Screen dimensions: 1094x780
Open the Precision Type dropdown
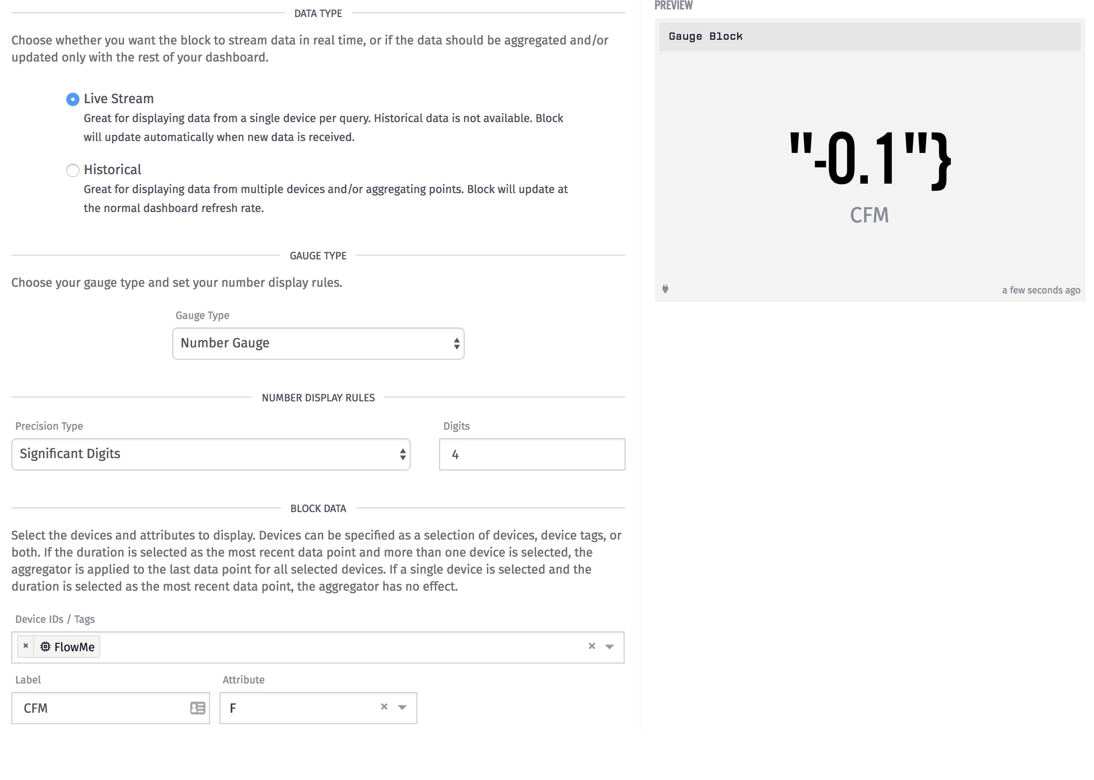tap(210, 454)
